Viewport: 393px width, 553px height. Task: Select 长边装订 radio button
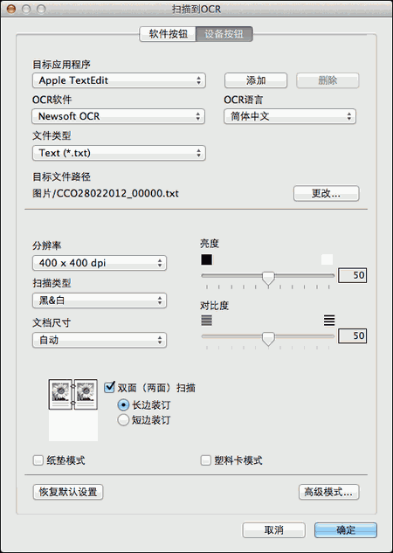tap(123, 404)
